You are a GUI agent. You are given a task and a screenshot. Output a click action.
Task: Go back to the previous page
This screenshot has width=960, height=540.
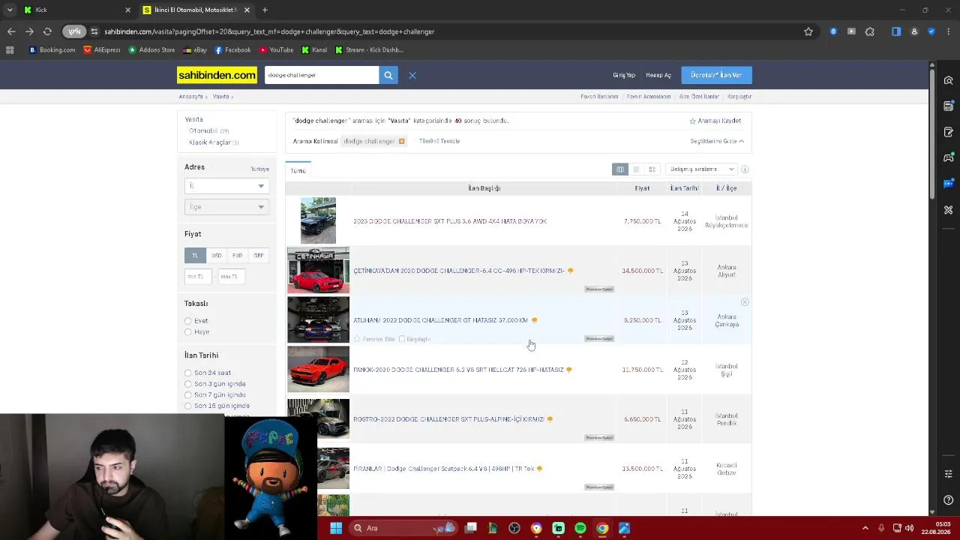coord(11,31)
